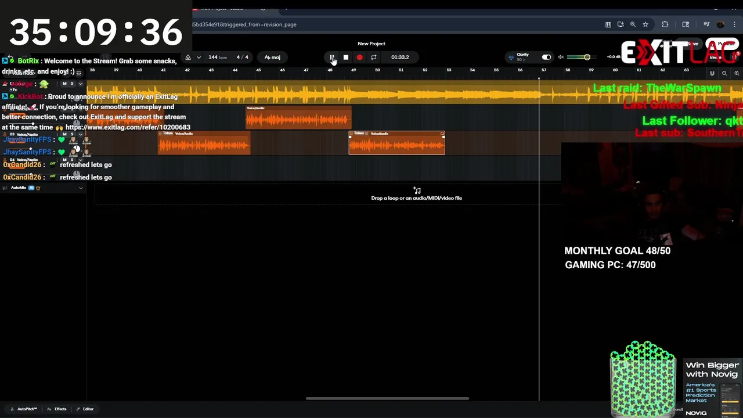This screenshot has height=418, width=743.
Task: Click the +0.0 dB master level readout
Action: coord(614,57)
